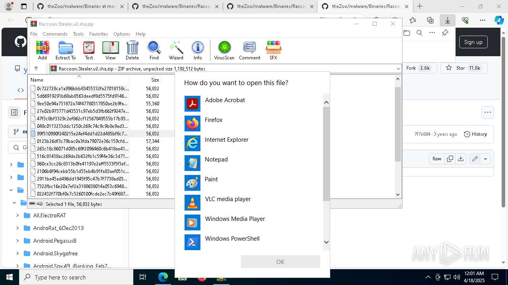Viewport: 508px width, 285px height.
Task: Go up one folder level arrow
Action: pos(36,68)
